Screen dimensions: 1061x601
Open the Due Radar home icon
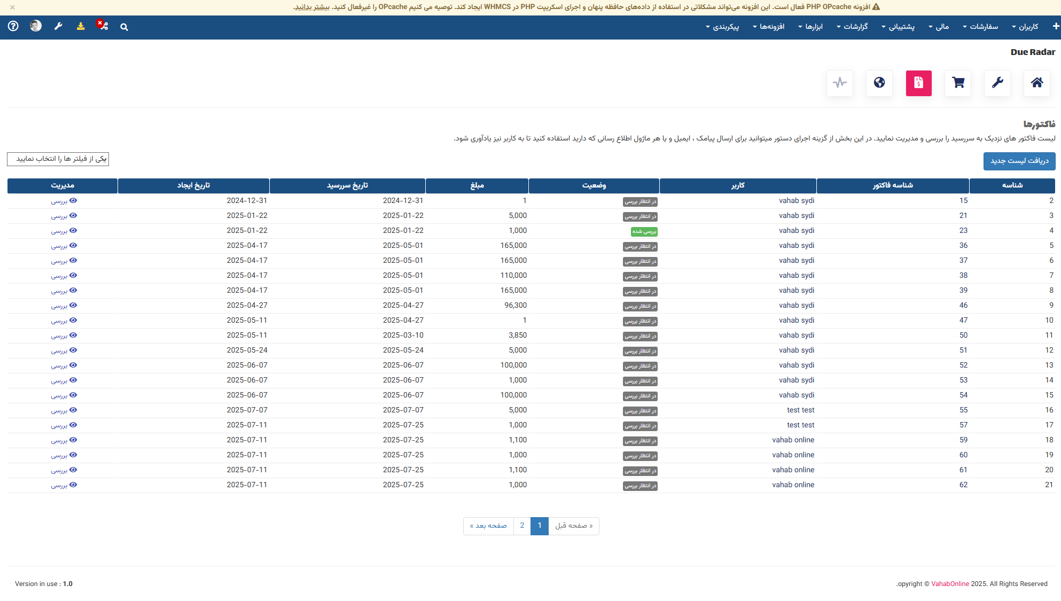[1036, 83]
